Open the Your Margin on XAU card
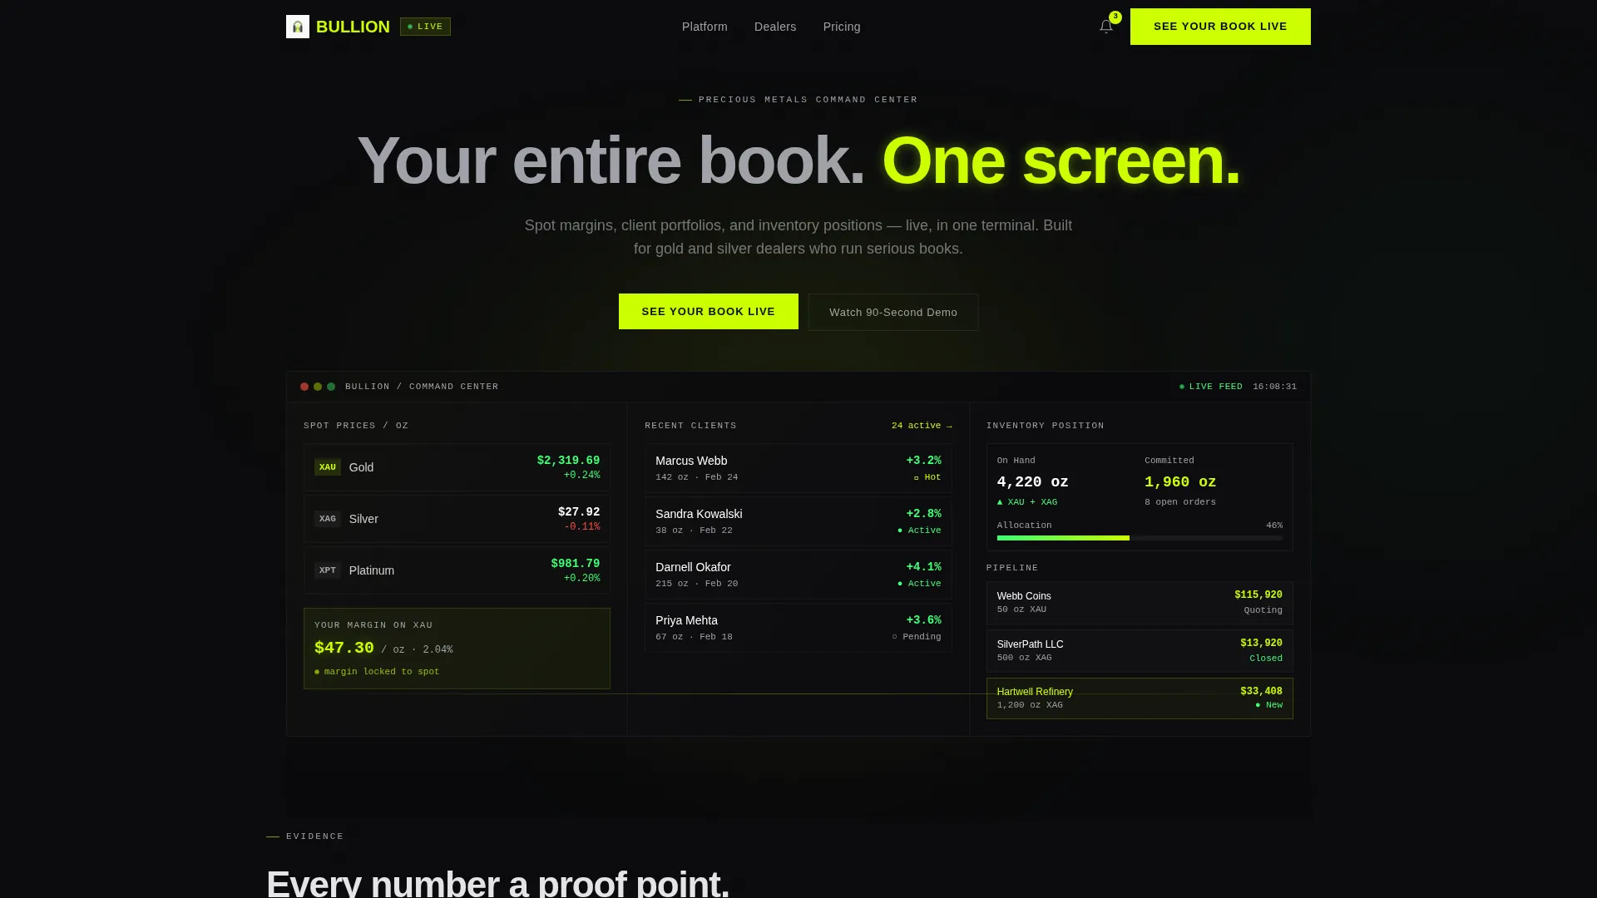 pos(457,649)
